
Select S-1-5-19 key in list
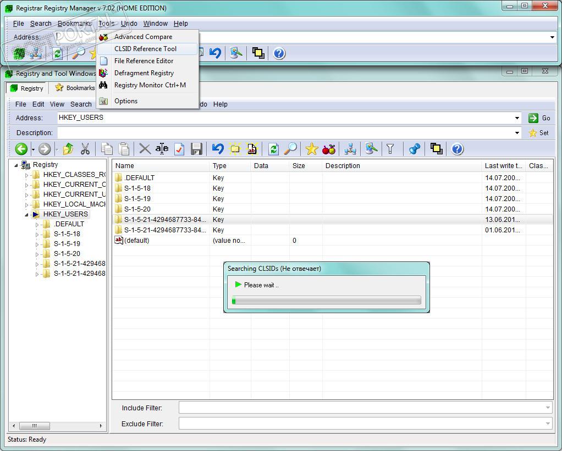pyautogui.click(x=333, y=199)
